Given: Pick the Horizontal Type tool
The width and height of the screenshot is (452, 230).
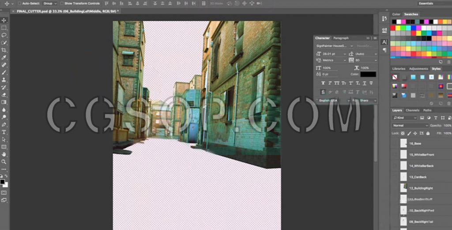Looking at the screenshot, I should 4,132.
